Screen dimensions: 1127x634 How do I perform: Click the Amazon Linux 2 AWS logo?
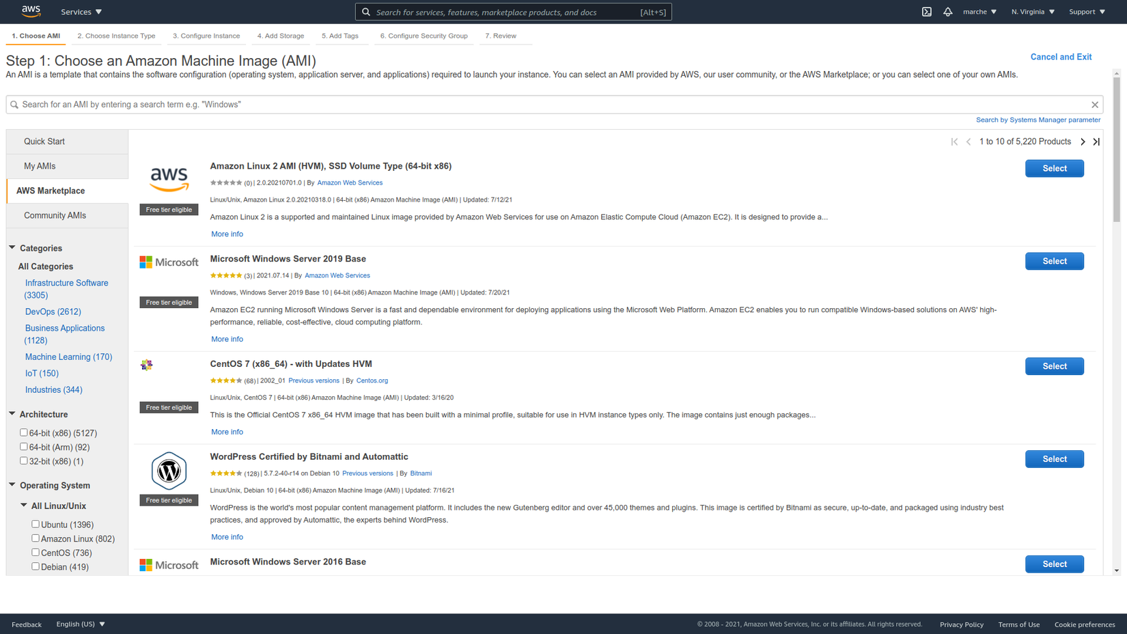[x=169, y=179]
